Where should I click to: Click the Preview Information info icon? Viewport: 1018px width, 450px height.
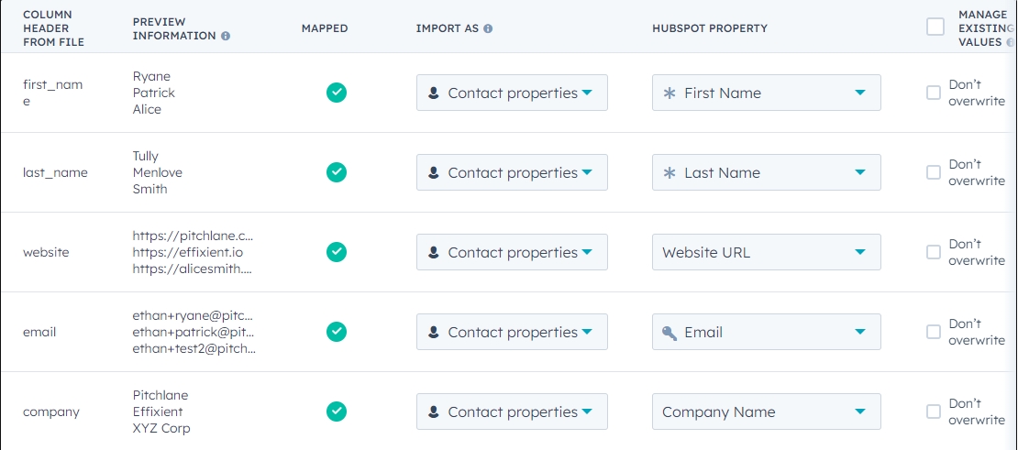point(226,36)
